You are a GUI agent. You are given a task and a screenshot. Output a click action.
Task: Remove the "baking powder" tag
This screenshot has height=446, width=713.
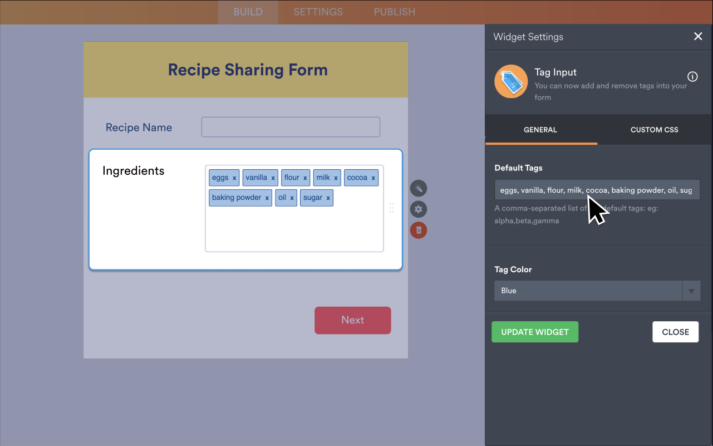(x=267, y=198)
